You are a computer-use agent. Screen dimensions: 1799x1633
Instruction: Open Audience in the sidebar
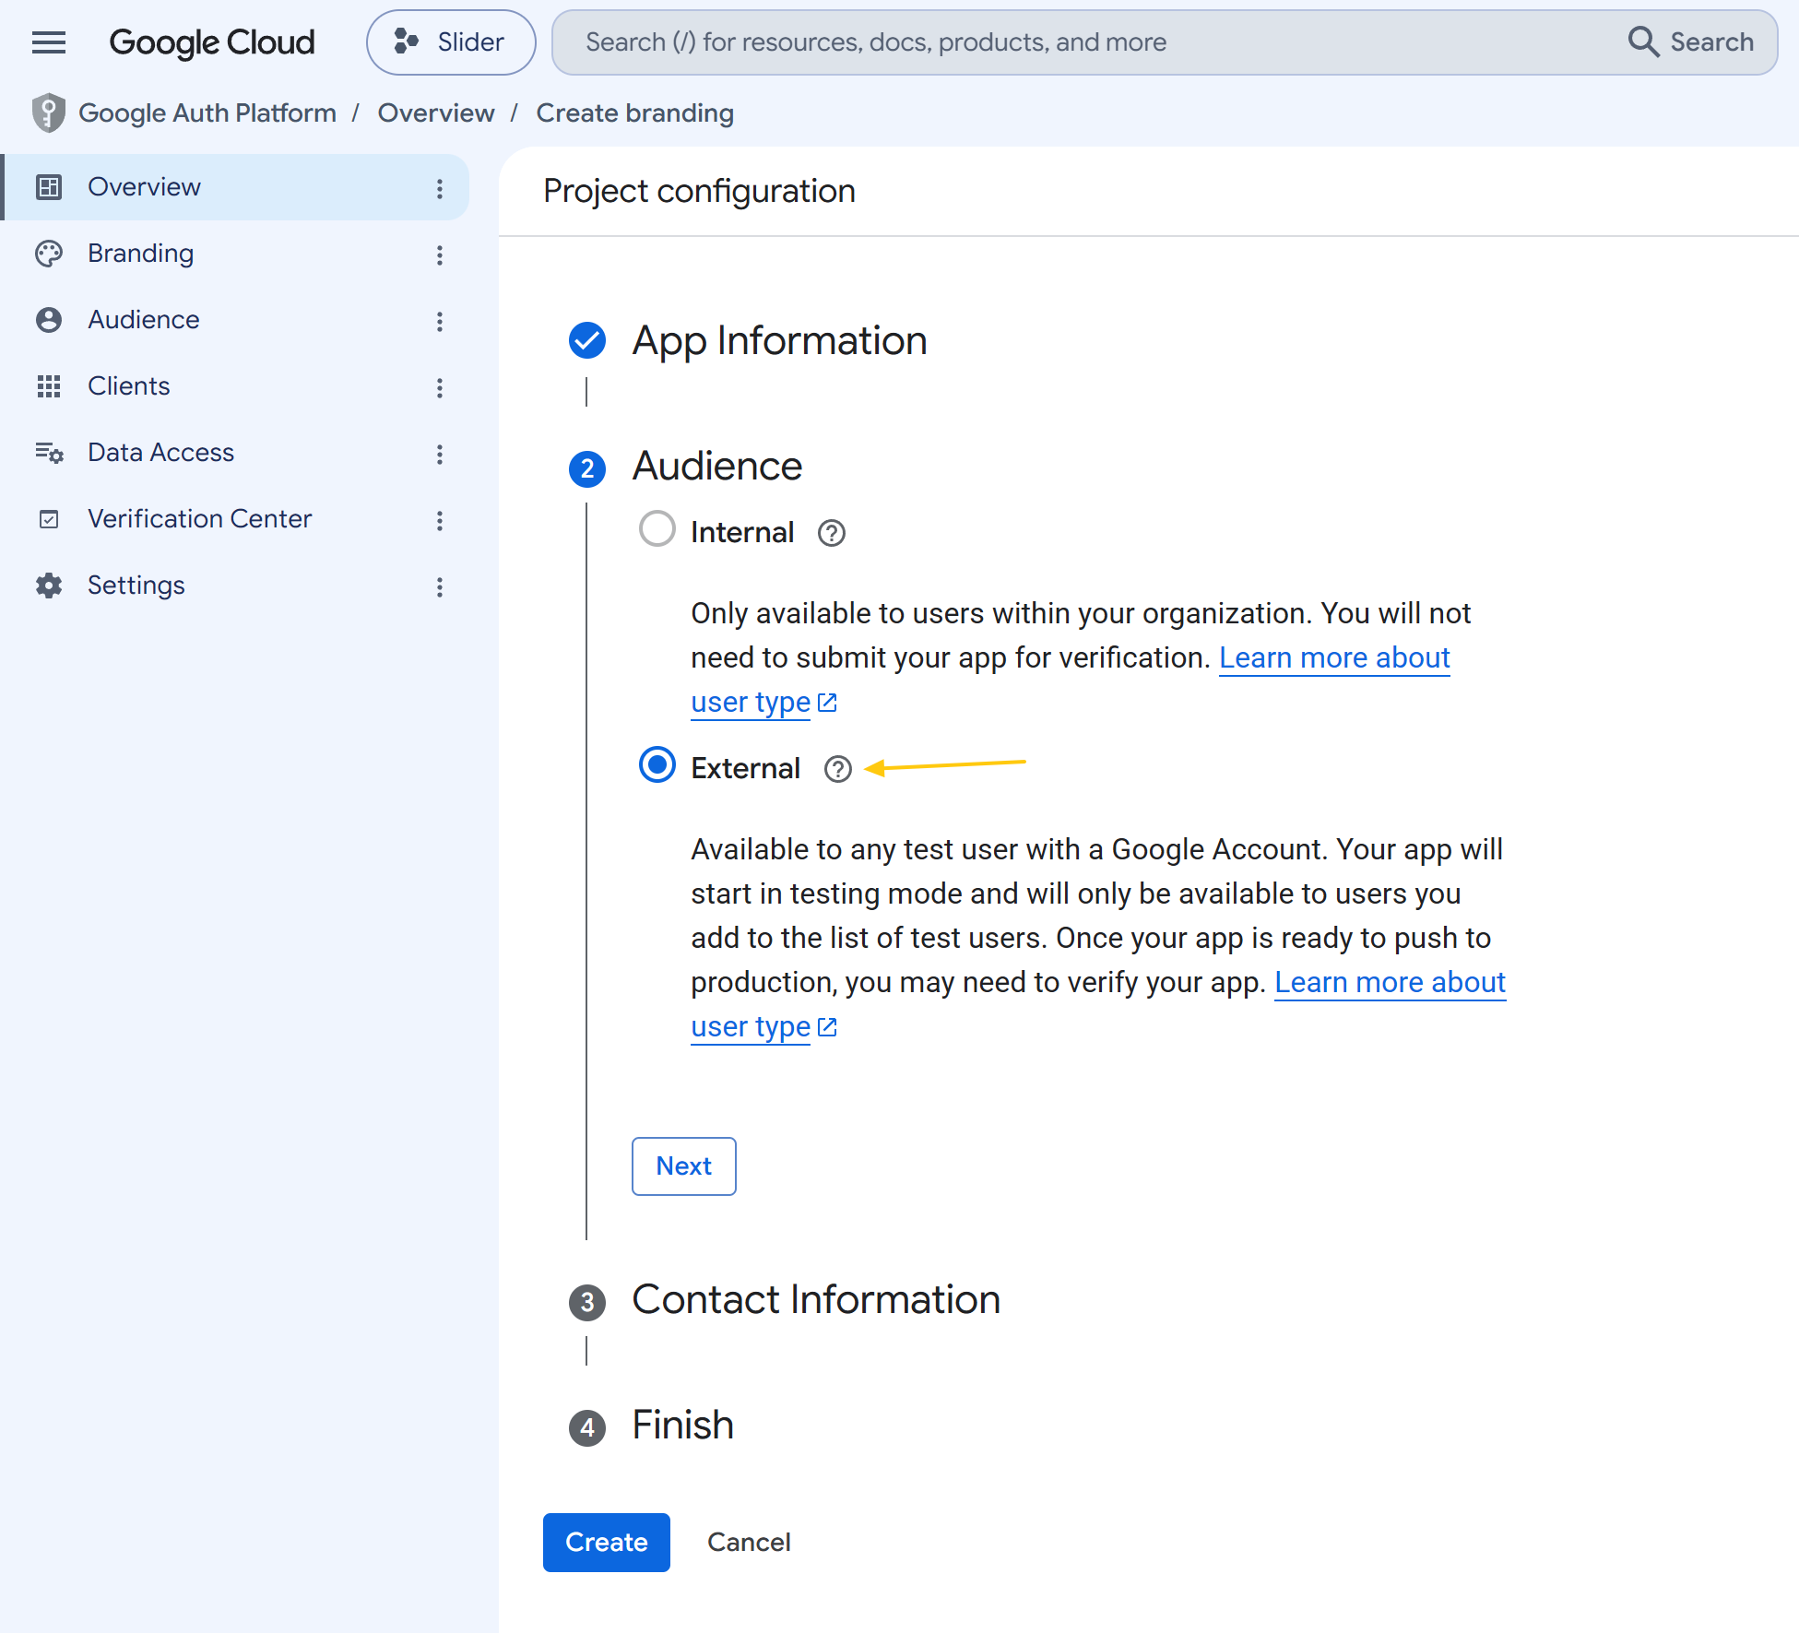pyautogui.click(x=235, y=320)
